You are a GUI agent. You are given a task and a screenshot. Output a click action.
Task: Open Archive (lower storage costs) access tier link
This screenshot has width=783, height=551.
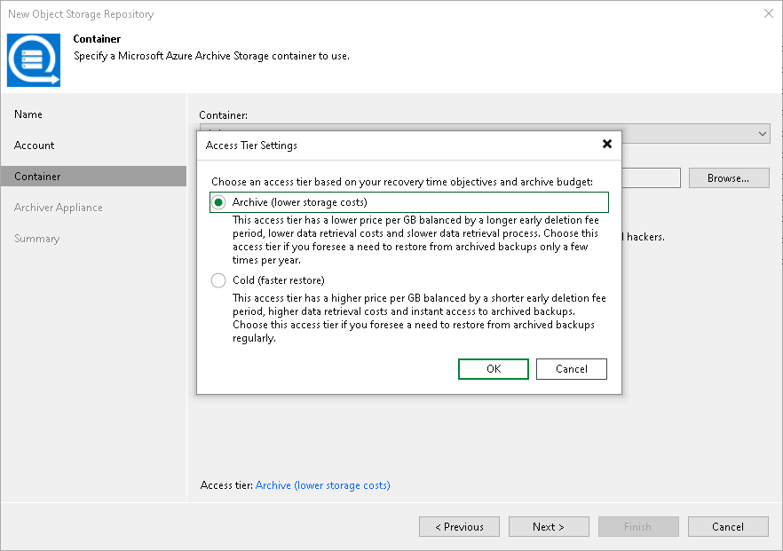(x=322, y=485)
